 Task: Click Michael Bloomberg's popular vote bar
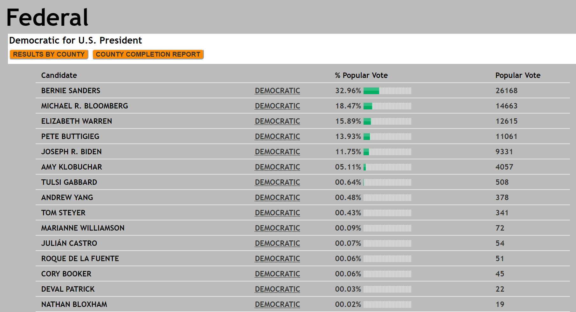tap(387, 106)
